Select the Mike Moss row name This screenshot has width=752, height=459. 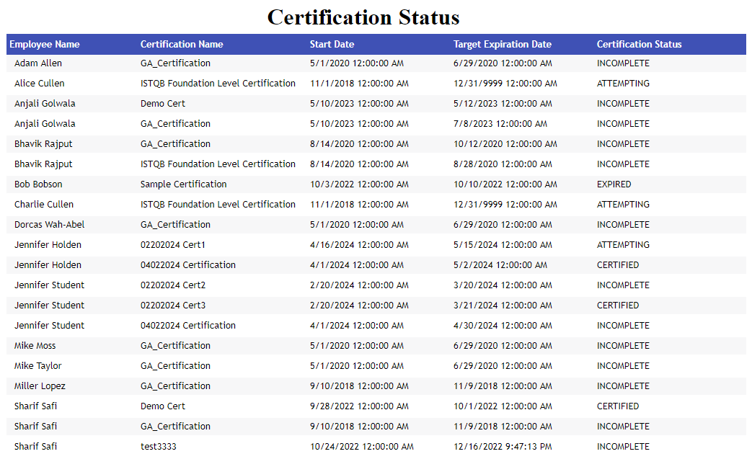[x=35, y=346]
